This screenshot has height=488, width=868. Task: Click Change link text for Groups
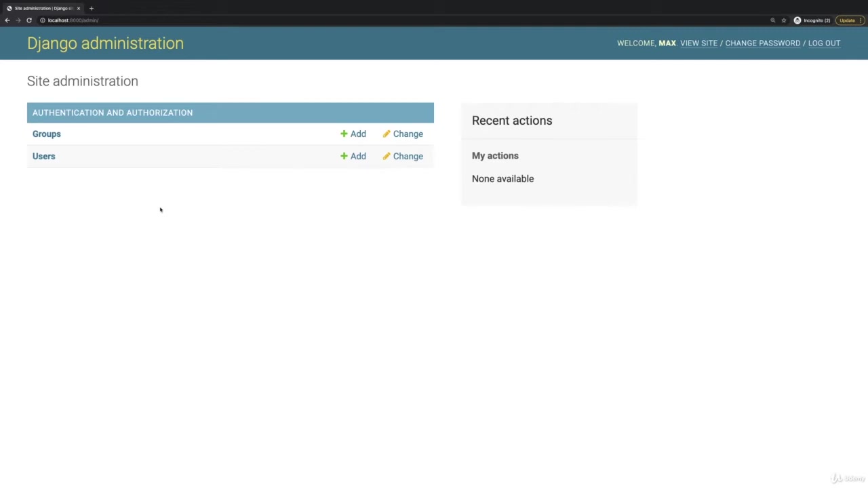(x=408, y=134)
